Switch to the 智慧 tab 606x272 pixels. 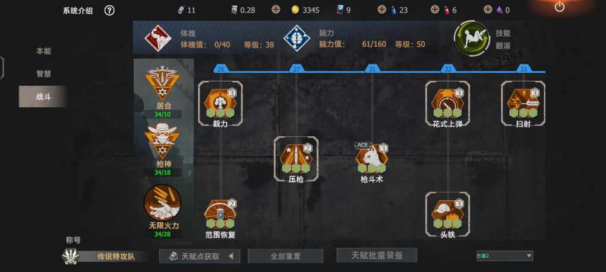click(43, 73)
